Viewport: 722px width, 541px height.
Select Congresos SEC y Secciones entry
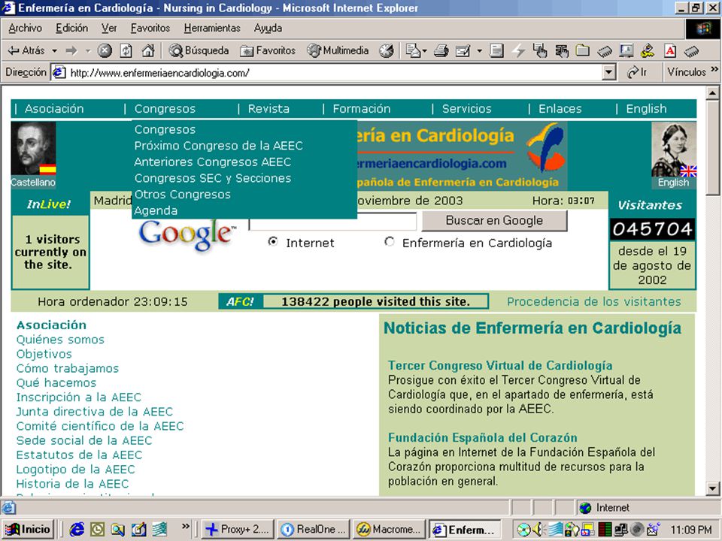click(213, 178)
